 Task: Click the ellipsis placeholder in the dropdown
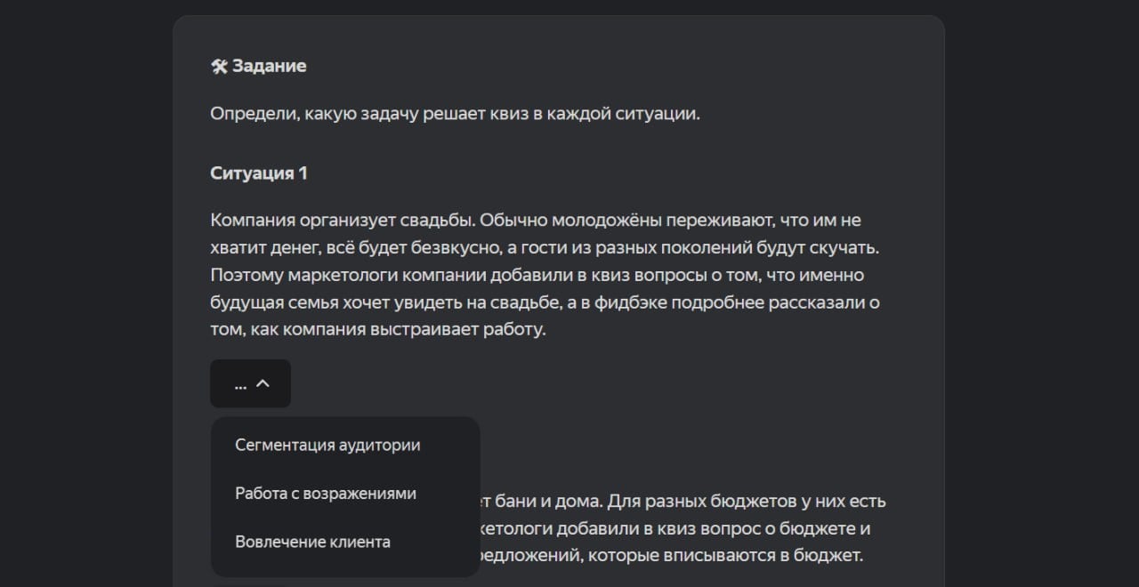240,384
